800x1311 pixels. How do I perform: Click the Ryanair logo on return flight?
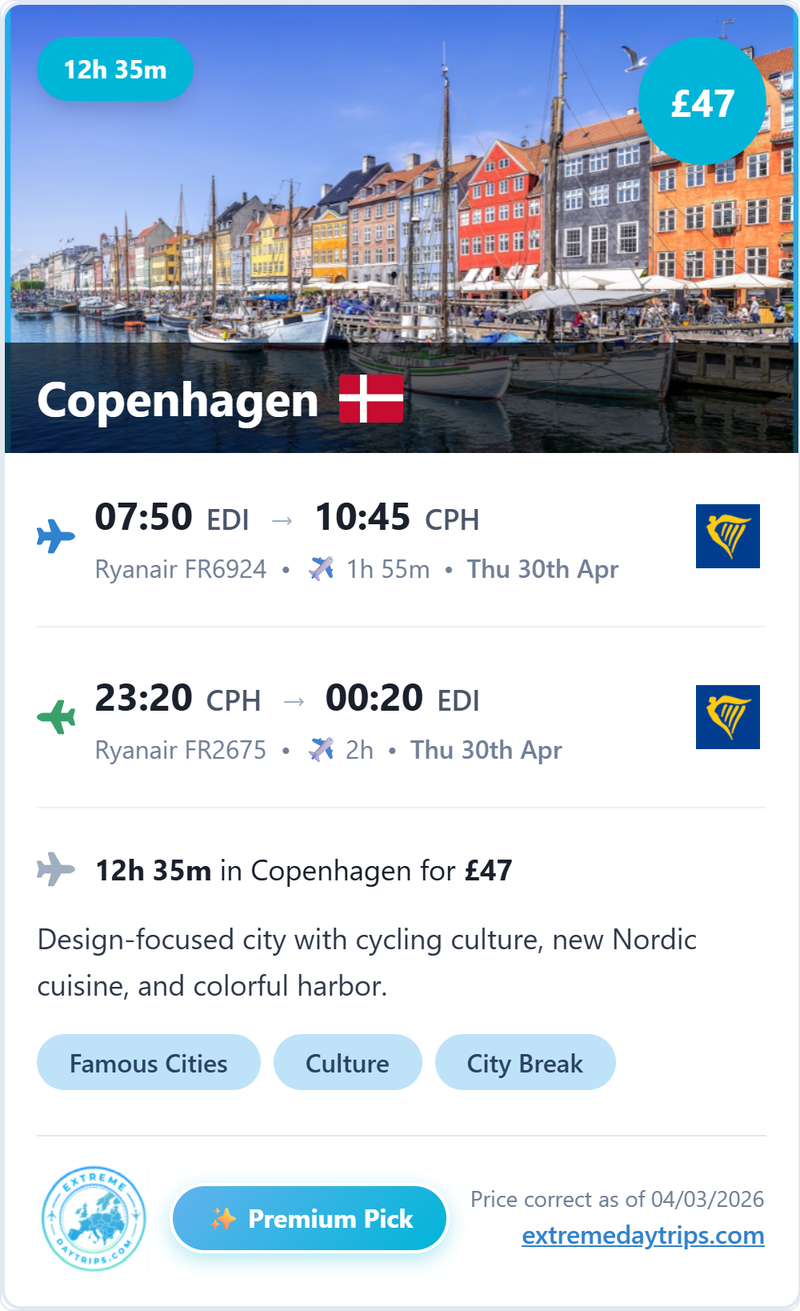point(727,717)
